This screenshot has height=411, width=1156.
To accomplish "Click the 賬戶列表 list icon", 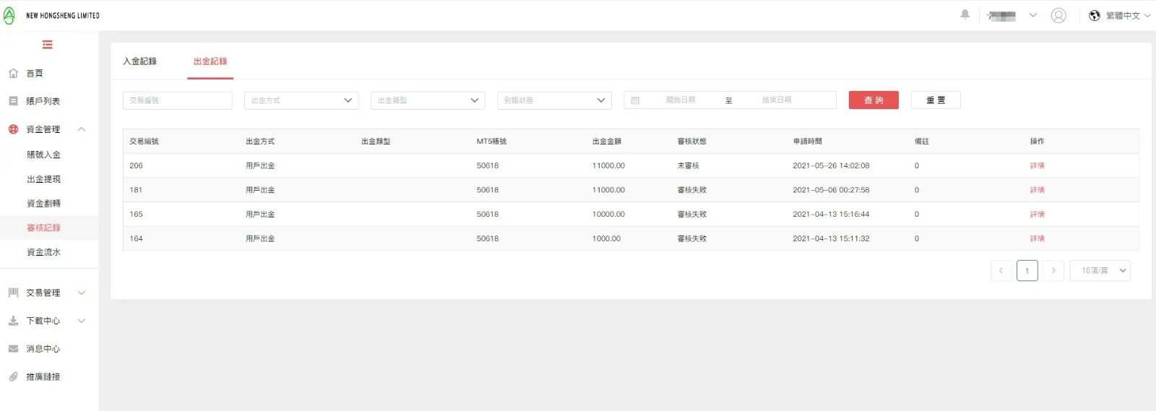I will tap(13, 101).
